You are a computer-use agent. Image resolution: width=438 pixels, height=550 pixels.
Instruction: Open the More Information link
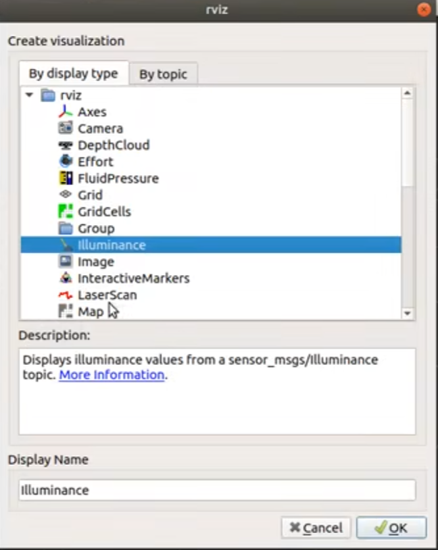coord(112,375)
